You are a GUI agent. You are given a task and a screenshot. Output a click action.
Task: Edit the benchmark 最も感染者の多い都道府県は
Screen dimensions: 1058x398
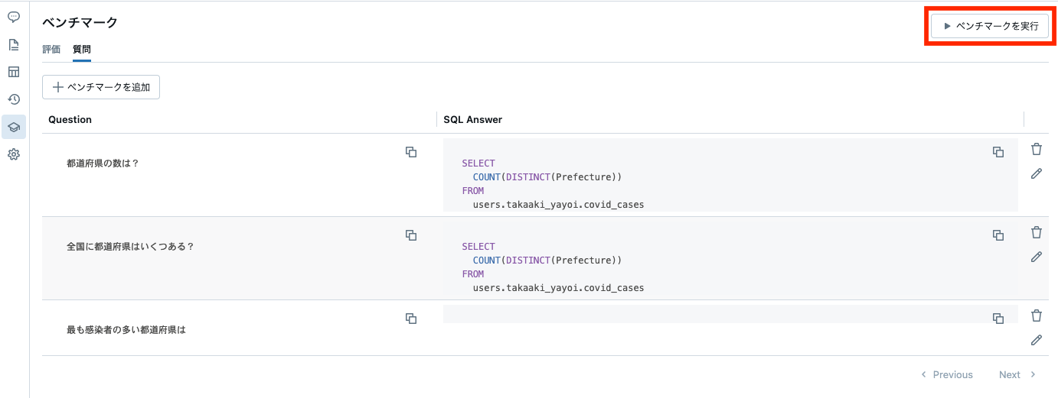coord(1037,340)
